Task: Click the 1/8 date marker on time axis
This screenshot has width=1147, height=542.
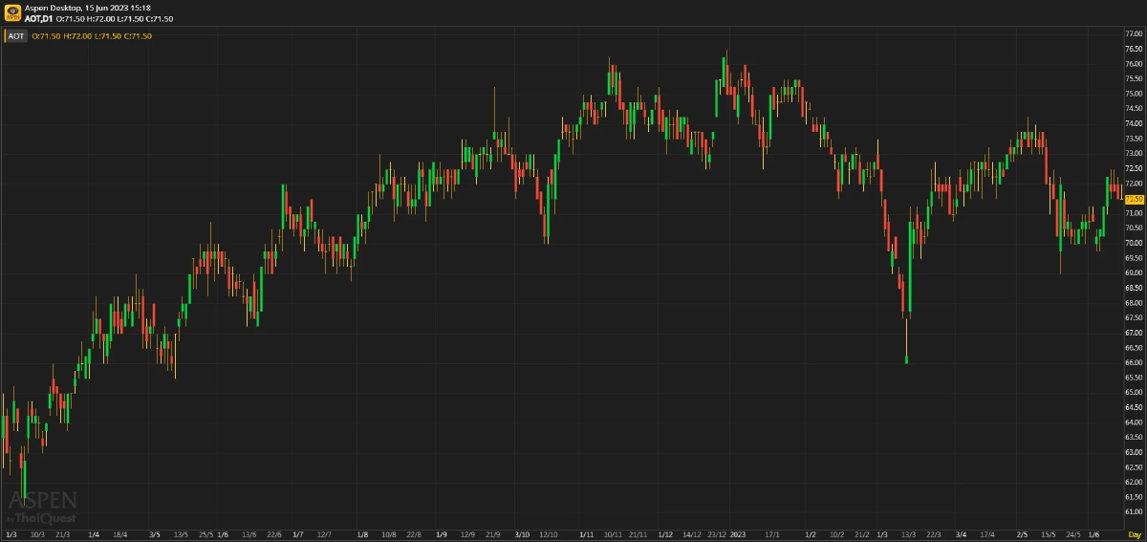Action: tap(362, 534)
